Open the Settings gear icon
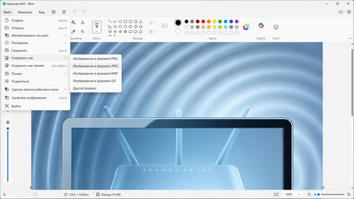This screenshot has width=354, height=199. click(349, 12)
